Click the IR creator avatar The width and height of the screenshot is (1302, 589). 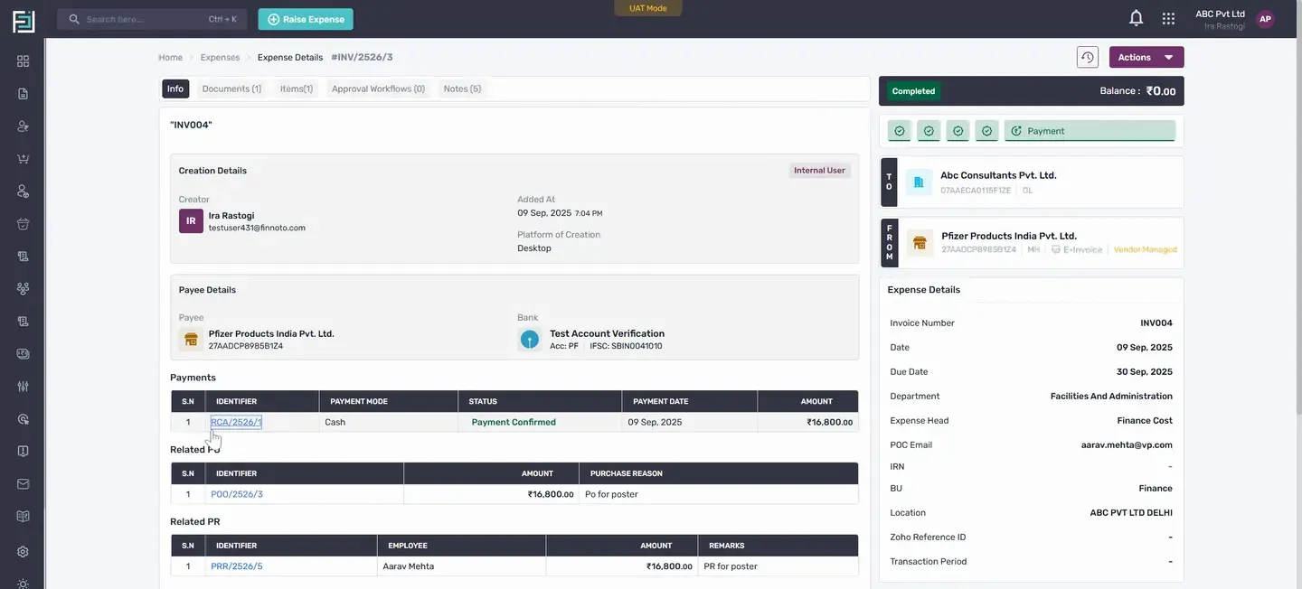pyautogui.click(x=191, y=221)
